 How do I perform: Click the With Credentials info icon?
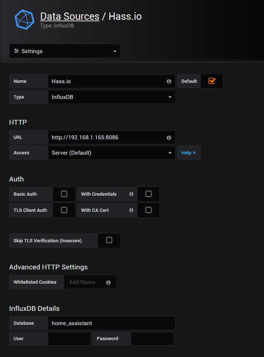coord(131,194)
